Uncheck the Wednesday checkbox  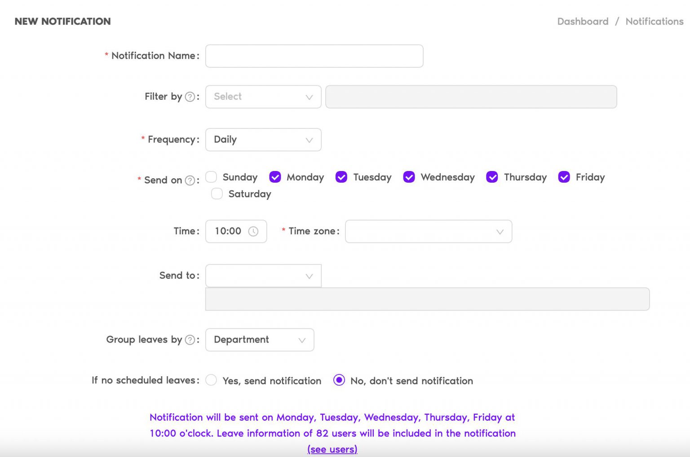[409, 177]
